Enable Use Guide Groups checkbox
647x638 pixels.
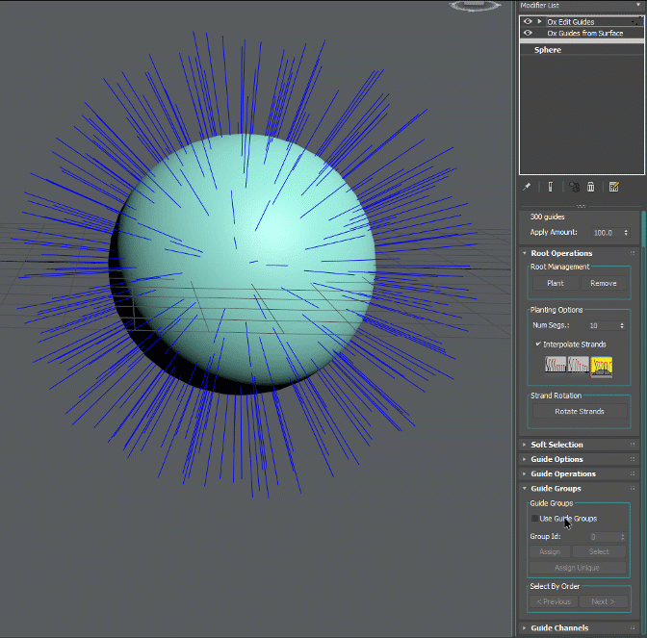535,519
